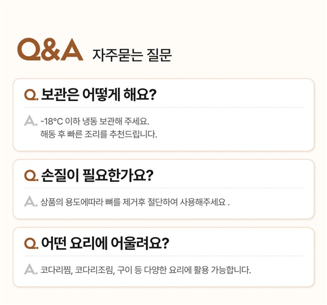Click the gray A icon before -18°C answer
Viewport: 327px width, 305px height.
pos(31,120)
